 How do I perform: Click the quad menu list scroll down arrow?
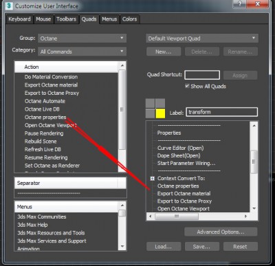click(x=254, y=208)
